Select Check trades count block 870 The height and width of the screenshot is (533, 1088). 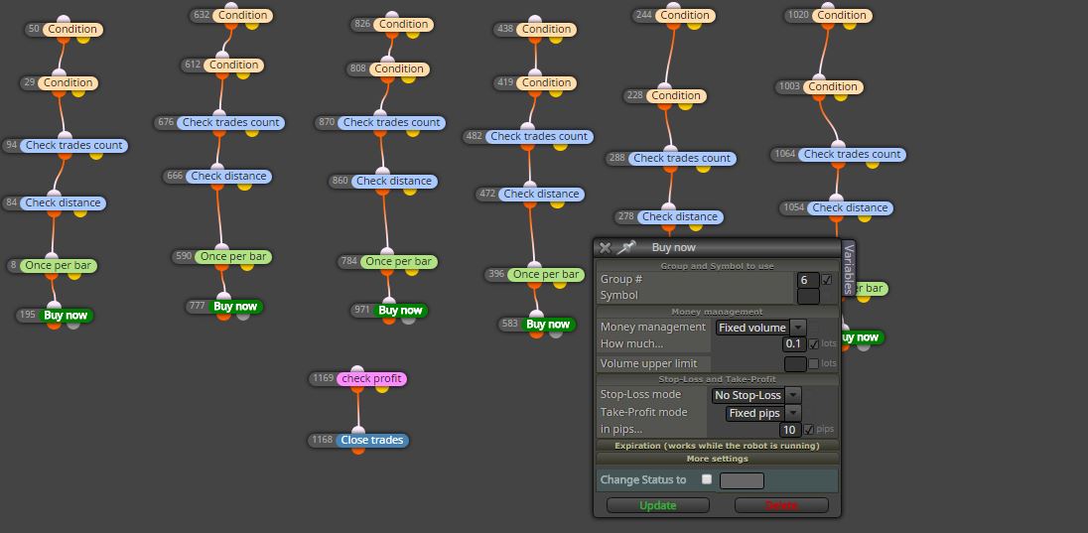[391, 122]
